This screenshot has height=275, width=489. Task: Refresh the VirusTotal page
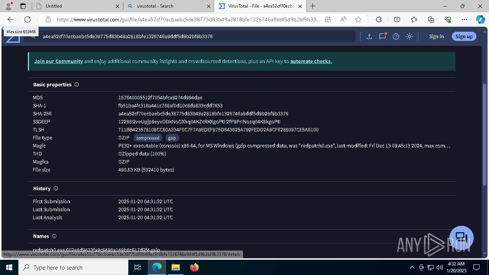coord(28,19)
